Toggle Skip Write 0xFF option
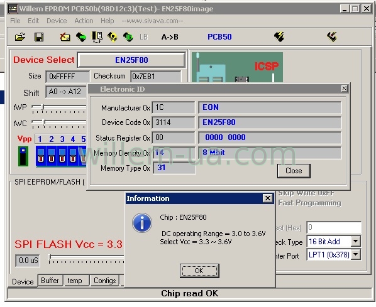Image resolution: width=376 pixels, height=307 pixels. [306, 193]
